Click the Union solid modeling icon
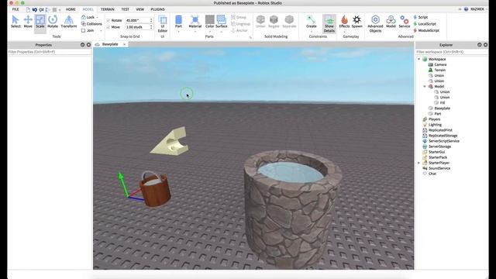496x279 pixels. point(260,19)
